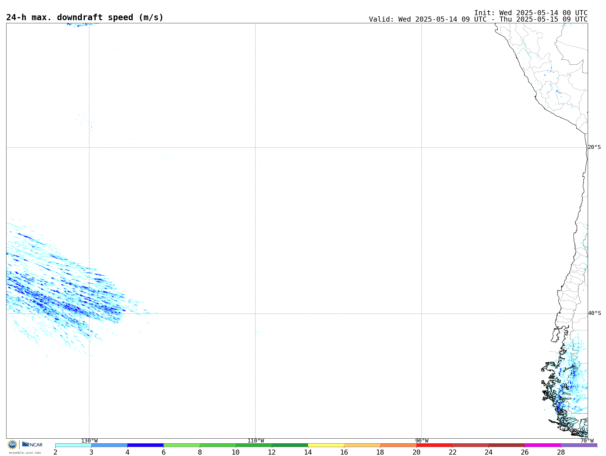Click the colorbar tick label 4
Screen dimensions: 606x456
(127, 452)
